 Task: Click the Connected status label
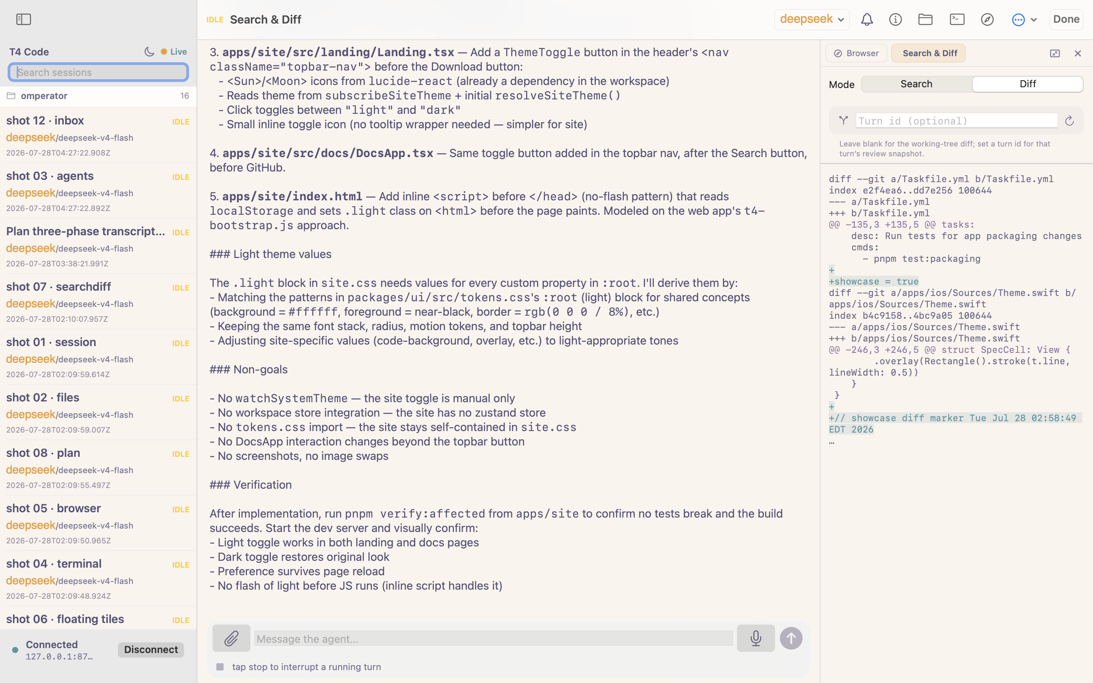coord(52,645)
